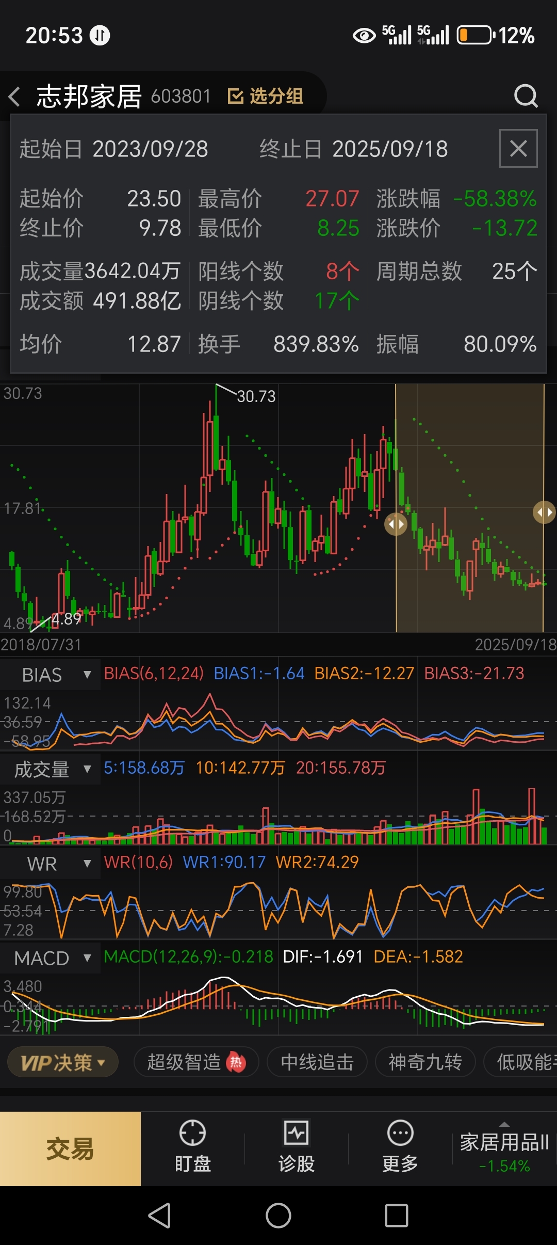Open the stock search magnifier
Screen dimensions: 557x1245
(526, 95)
